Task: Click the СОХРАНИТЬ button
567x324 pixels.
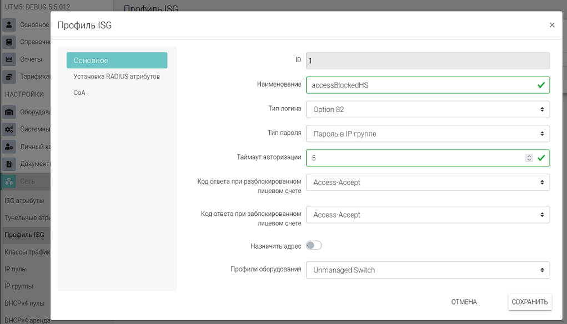Action: [530, 302]
